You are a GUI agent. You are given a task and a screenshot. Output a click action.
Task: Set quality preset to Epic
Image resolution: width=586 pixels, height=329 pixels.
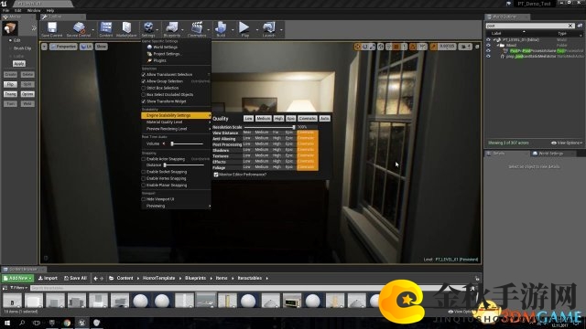pyautogui.click(x=291, y=118)
